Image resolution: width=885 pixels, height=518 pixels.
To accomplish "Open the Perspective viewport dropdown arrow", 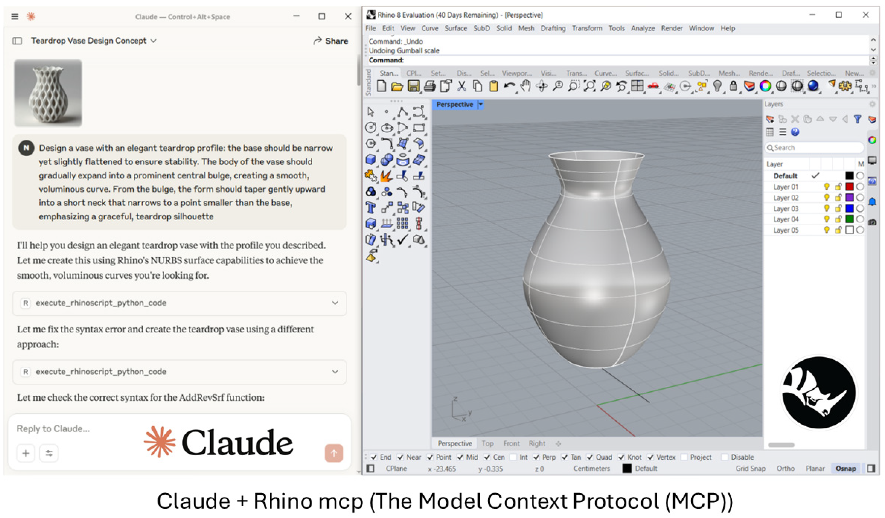I will [x=481, y=104].
